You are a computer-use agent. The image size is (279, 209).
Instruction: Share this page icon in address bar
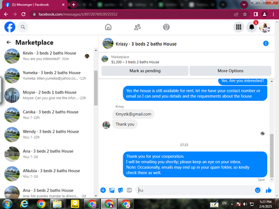click(x=236, y=14)
